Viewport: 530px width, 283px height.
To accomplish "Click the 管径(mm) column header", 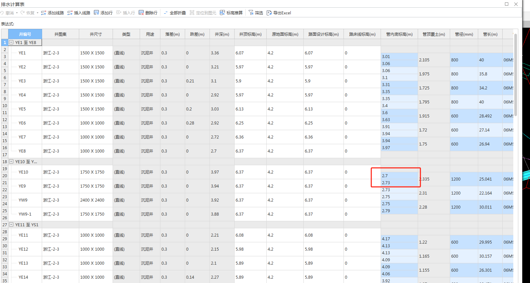I will pos(464,34).
